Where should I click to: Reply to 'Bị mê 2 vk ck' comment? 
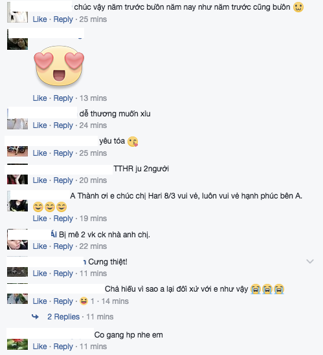click(x=63, y=246)
